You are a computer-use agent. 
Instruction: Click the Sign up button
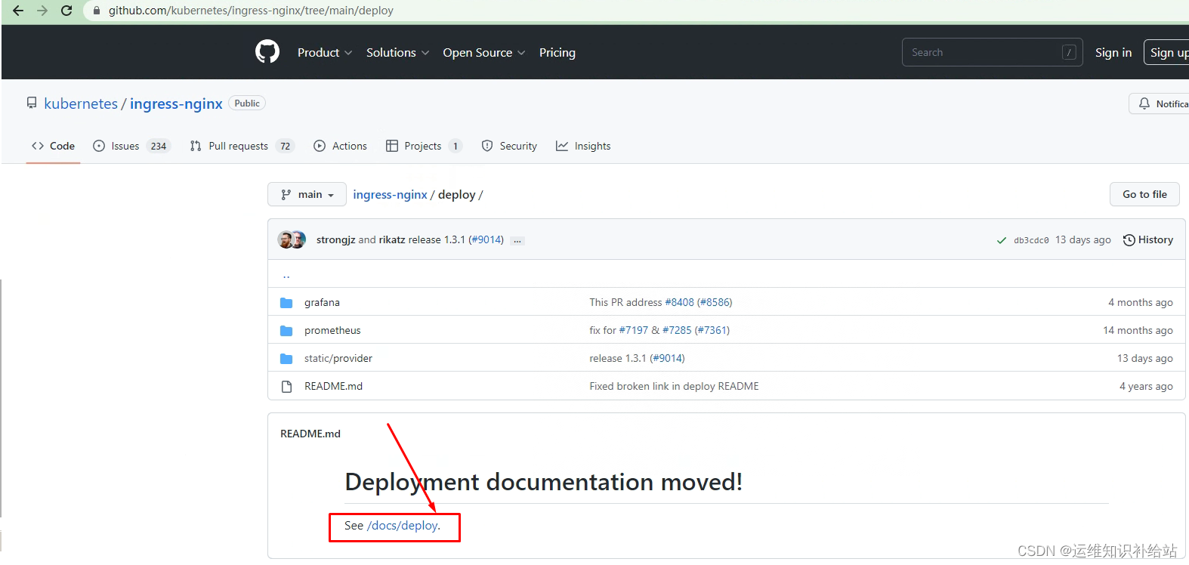pyautogui.click(x=1167, y=52)
